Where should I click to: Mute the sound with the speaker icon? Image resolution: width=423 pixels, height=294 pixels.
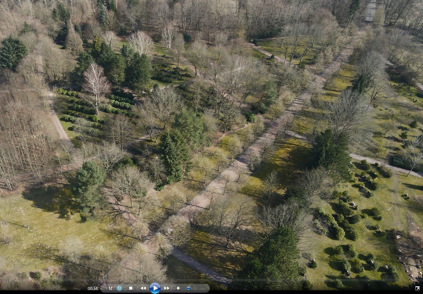178,288
